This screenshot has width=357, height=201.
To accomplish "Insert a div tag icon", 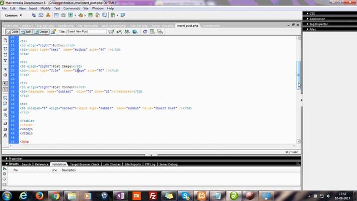I will (x=63, y=15).
